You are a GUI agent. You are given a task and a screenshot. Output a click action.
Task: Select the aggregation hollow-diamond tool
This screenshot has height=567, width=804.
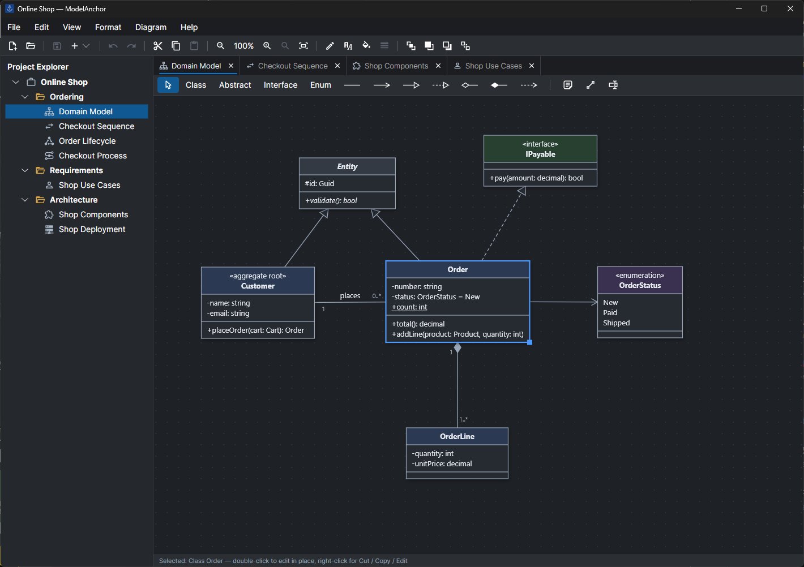coord(469,85)
